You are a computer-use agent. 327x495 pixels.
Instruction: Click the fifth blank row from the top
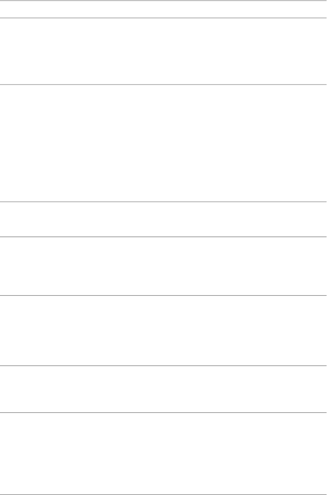point(163,266)
